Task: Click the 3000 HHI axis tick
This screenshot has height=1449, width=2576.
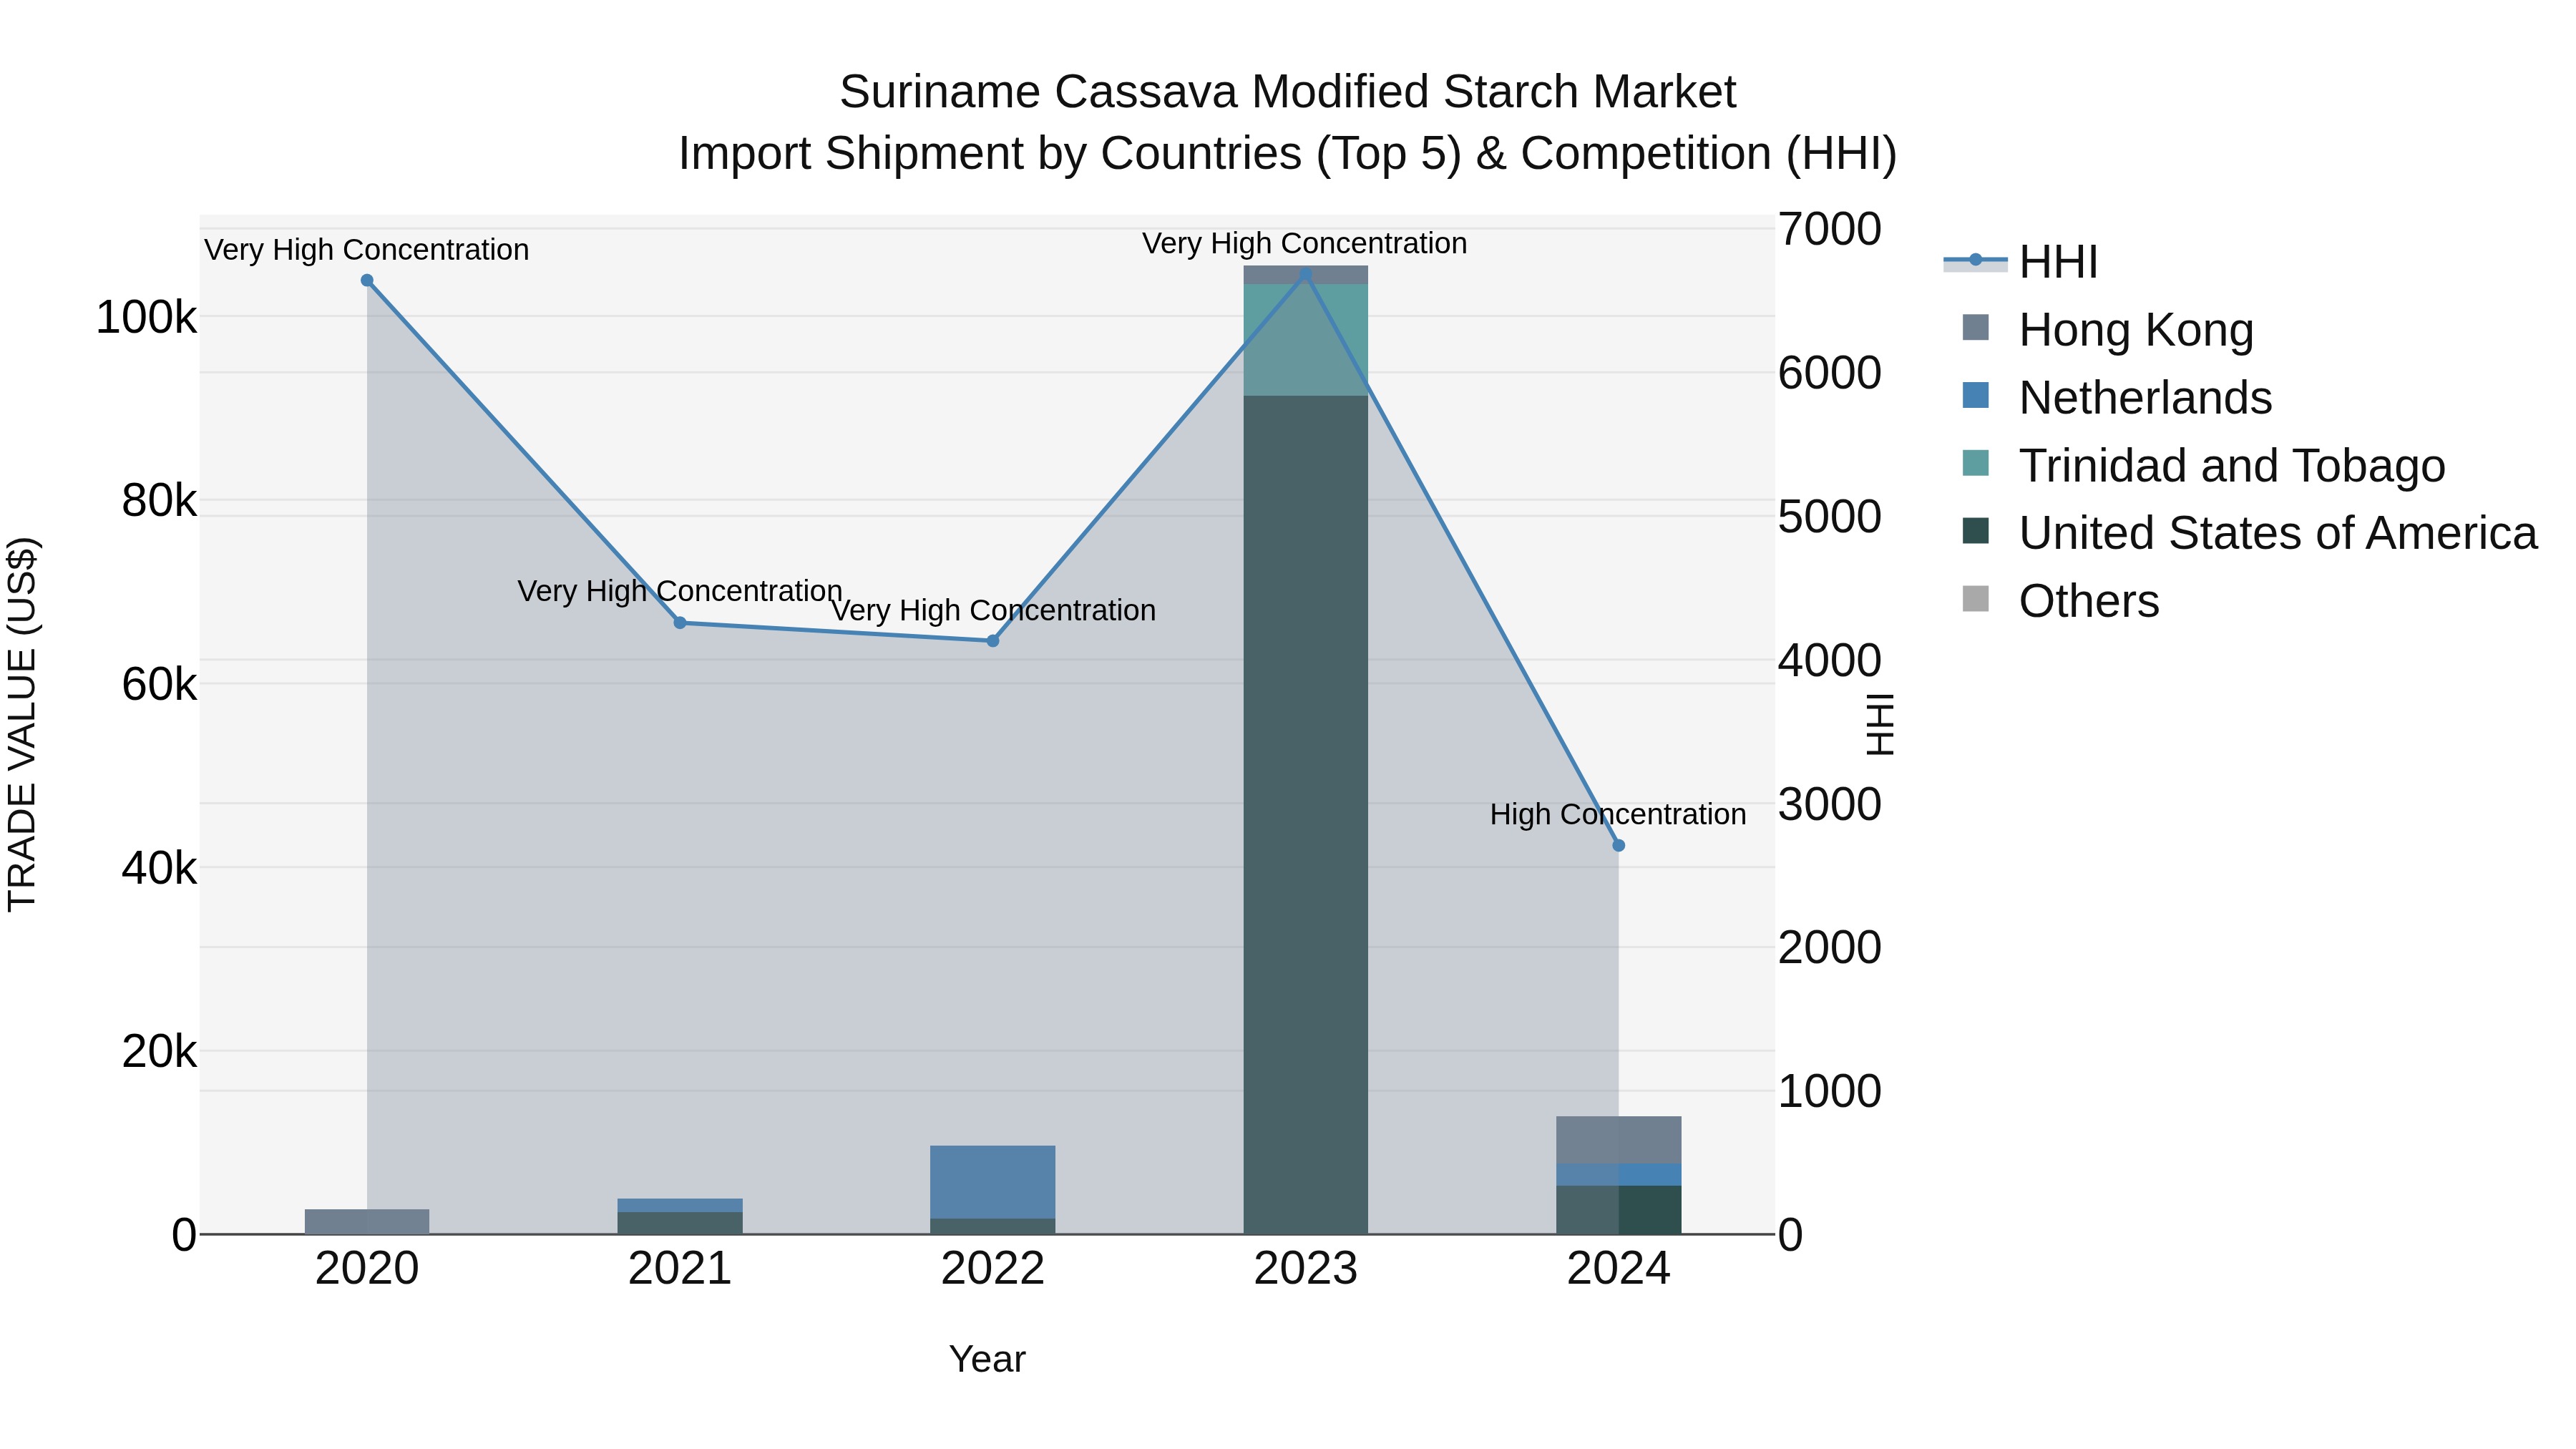Action: pyautogui.click(x=1830, y=804)
